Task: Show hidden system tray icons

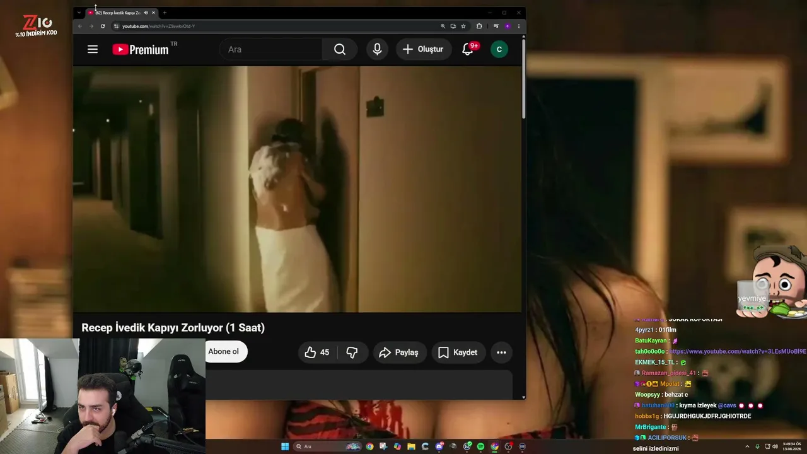Action: click(747, 446)
